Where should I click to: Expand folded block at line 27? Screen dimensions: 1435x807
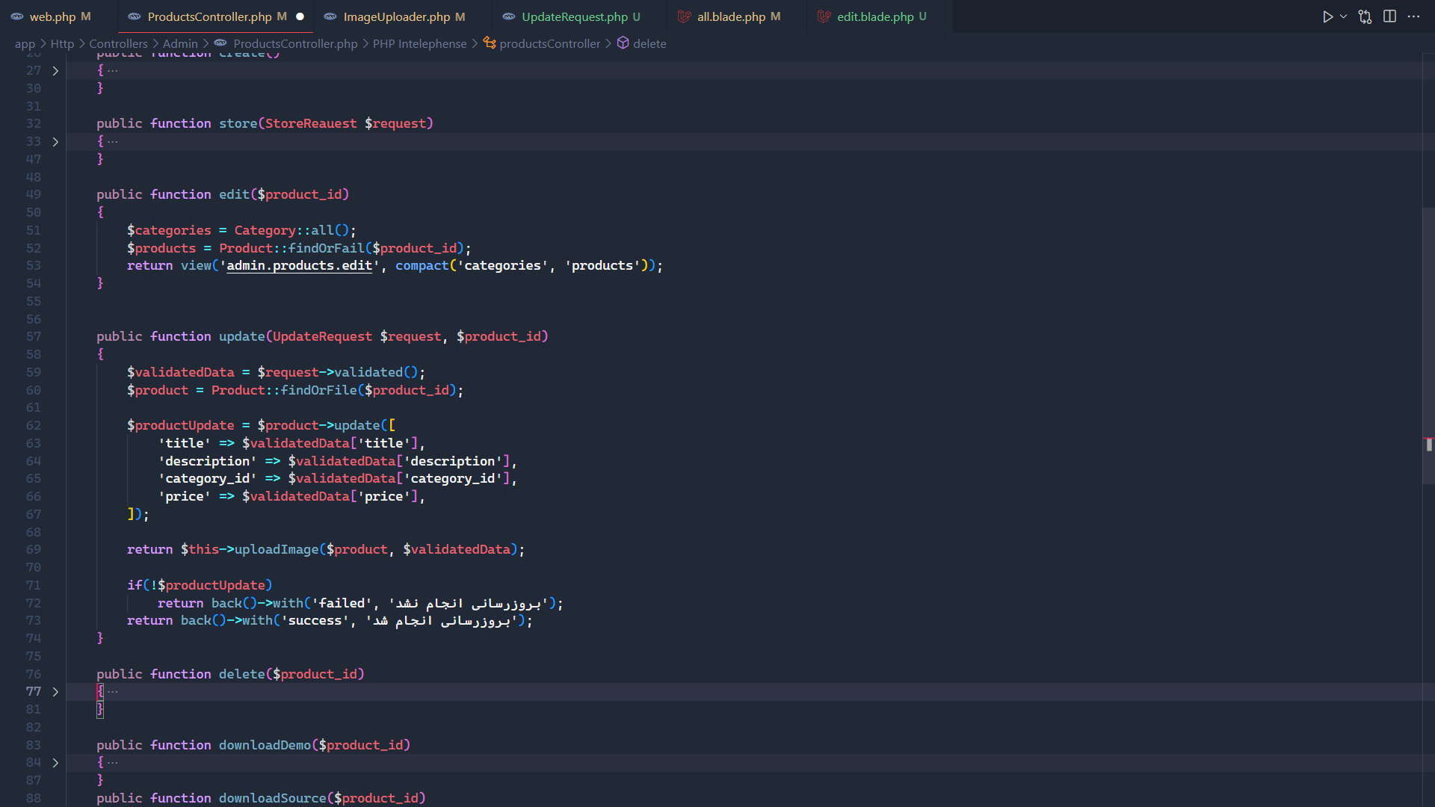pos(55,71)
